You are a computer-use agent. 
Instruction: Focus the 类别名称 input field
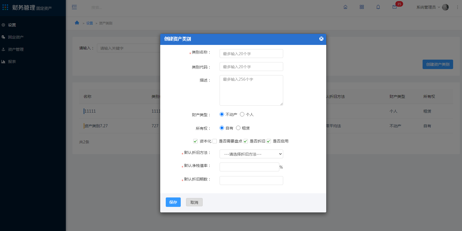251,54
